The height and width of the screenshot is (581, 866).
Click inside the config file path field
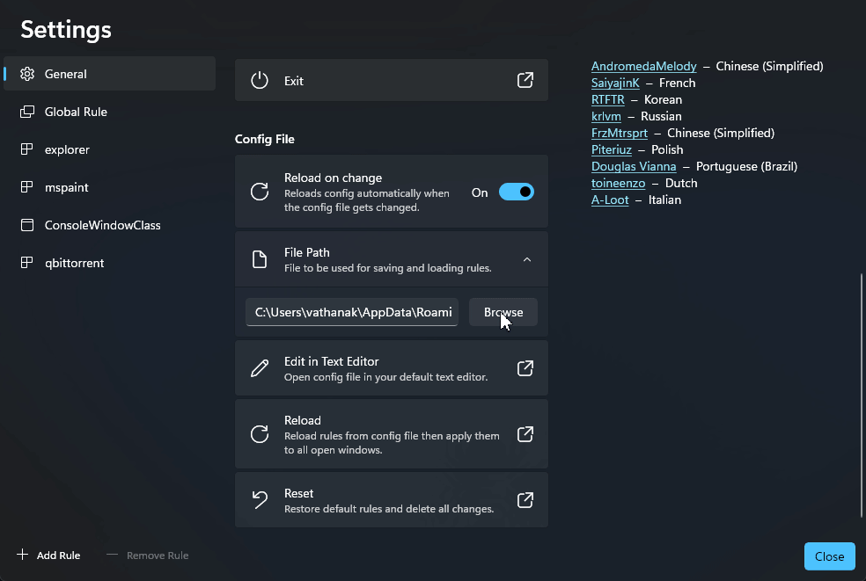(x=351, y=312)
